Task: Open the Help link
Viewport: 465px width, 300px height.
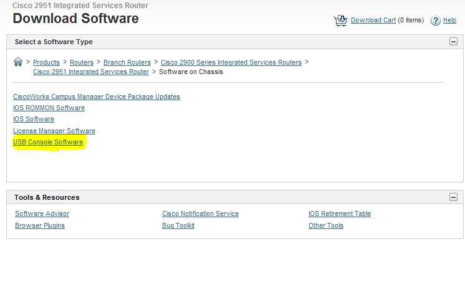Action: click(449, 20)
